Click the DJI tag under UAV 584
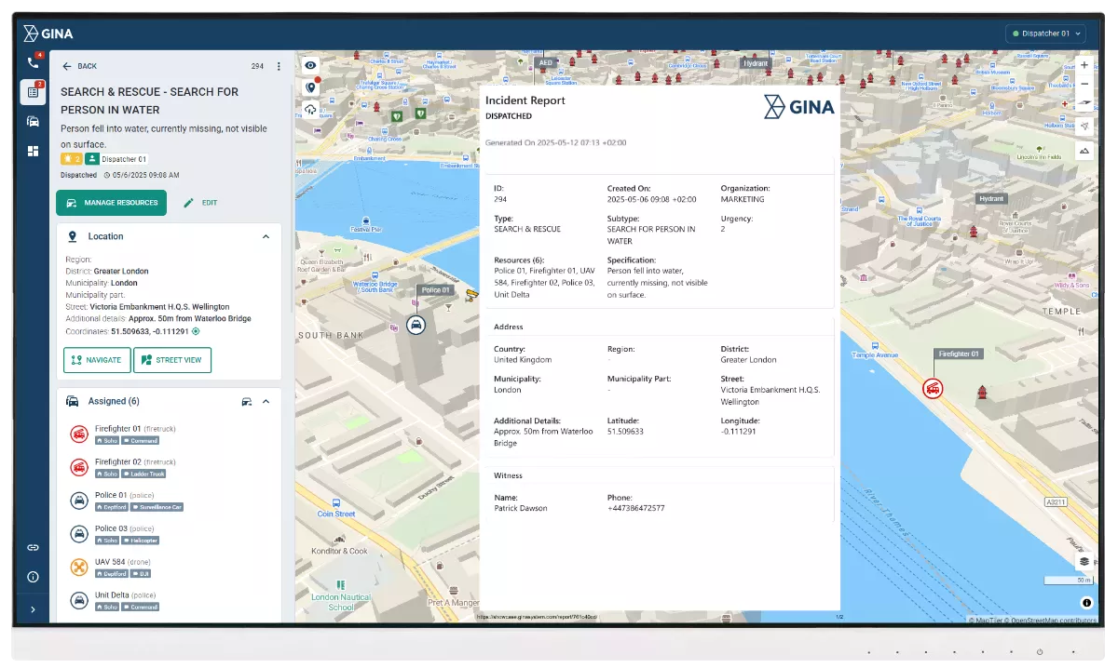The width and height of the screenshot is (1118, 668). pos(141,574)
